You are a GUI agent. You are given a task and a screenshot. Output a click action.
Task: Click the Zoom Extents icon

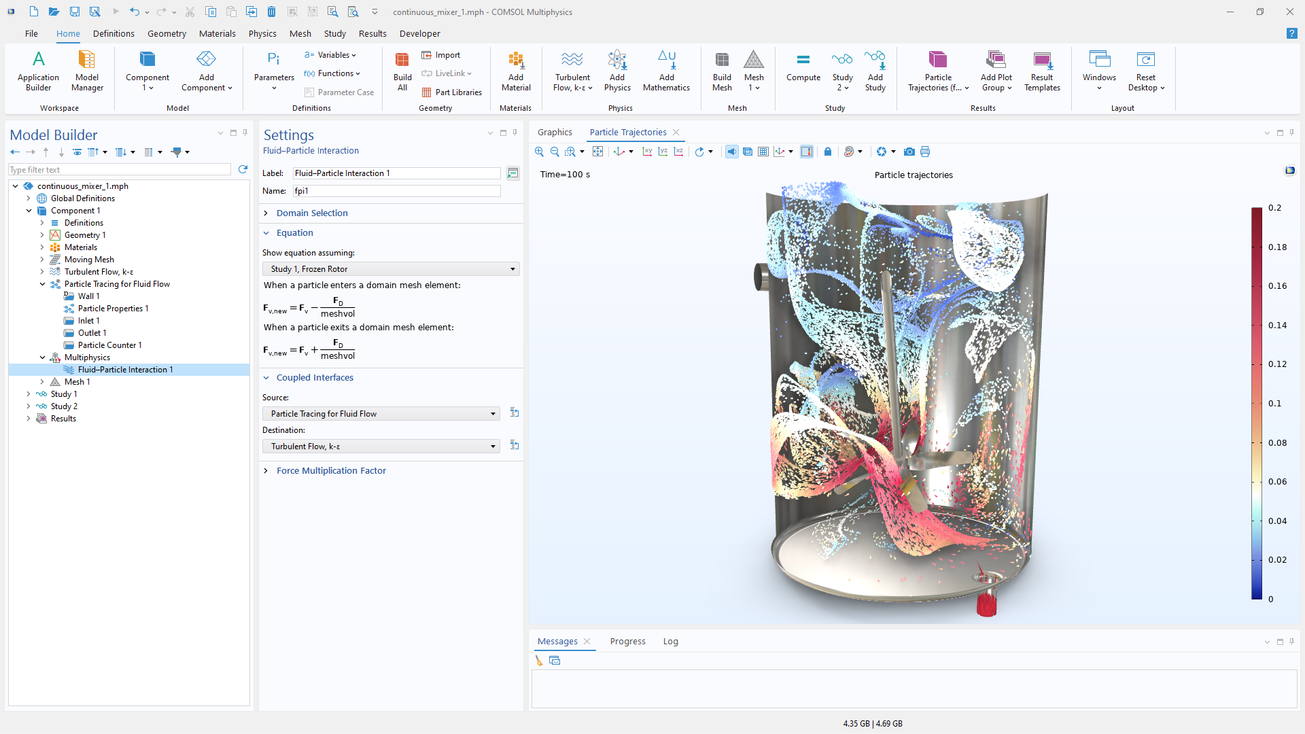[x=597, y=152]
